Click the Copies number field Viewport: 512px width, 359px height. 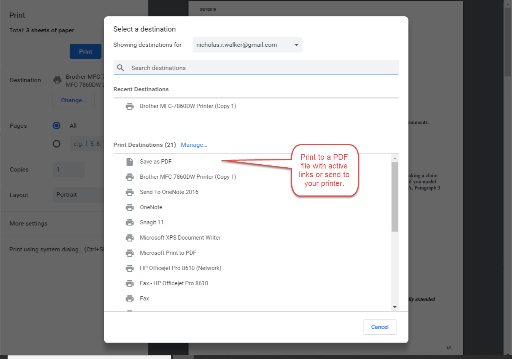click(x=69, y=169)
